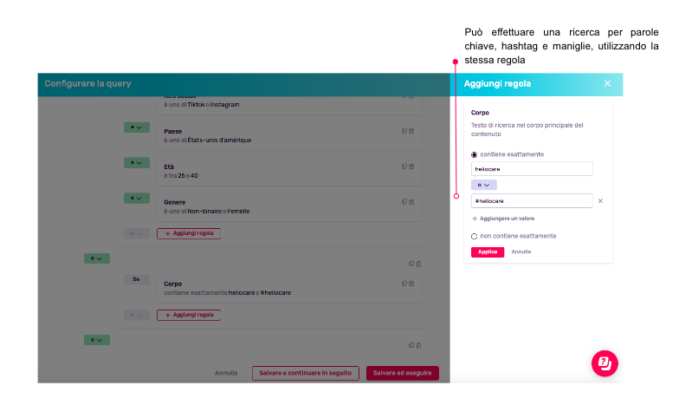
Task: Cancel the query configuration with Annulla
Action: pyautogui.click(x=226, y=373)
